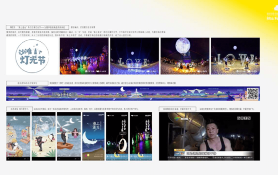The width and height of the screenshot is (278, 175).
Task: Open the dancing penguin beach poster
Action: [x=43, y=136]
